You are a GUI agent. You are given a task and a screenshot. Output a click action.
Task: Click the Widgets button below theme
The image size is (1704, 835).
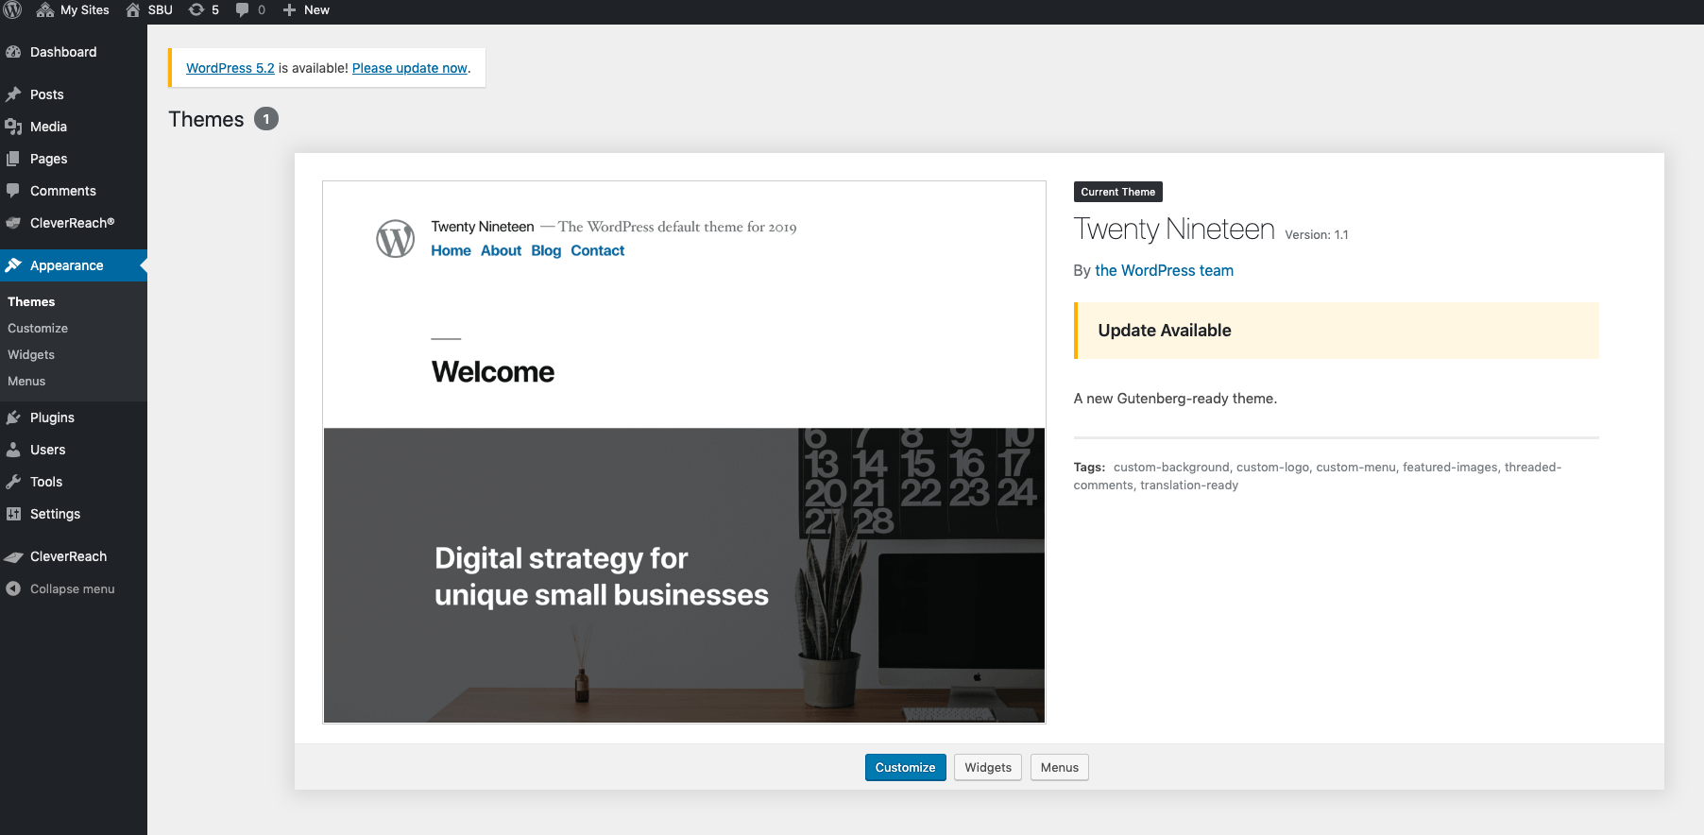click(x=988, y=768)
